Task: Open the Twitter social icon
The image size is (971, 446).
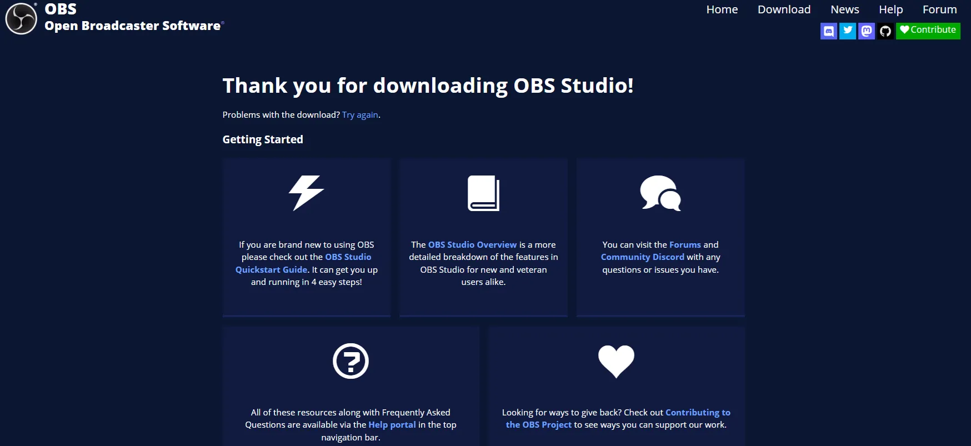Action: [x=848, y=31]
